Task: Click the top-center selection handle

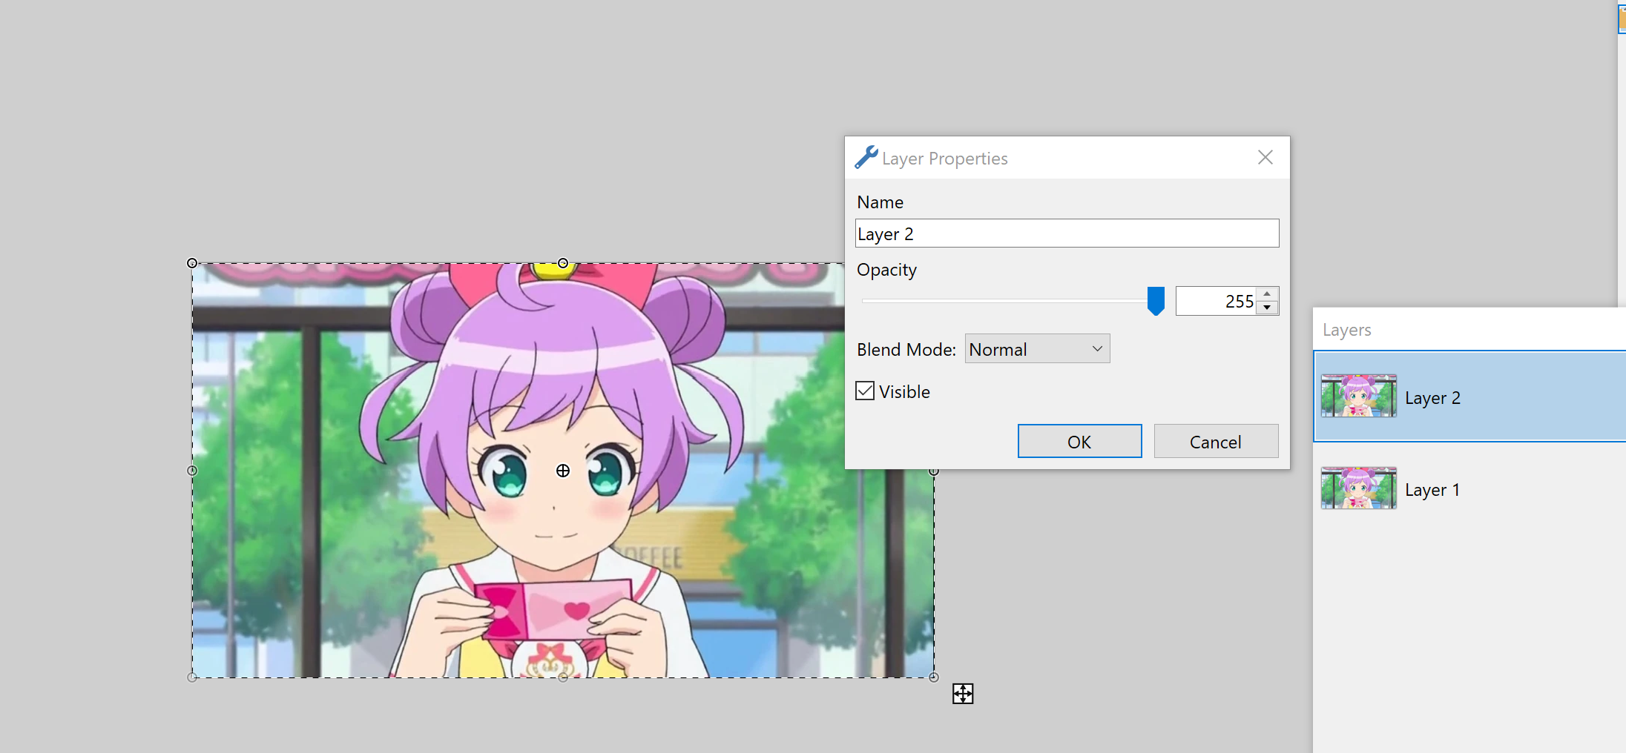Action: 563,263
